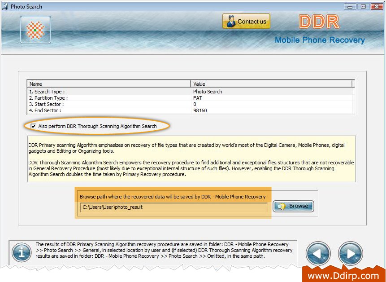Click the DDR logo text
Viewport: 386px width, 282px height.
point(319,22)
